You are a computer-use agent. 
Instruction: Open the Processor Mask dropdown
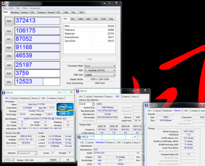[x=100, y=66]
